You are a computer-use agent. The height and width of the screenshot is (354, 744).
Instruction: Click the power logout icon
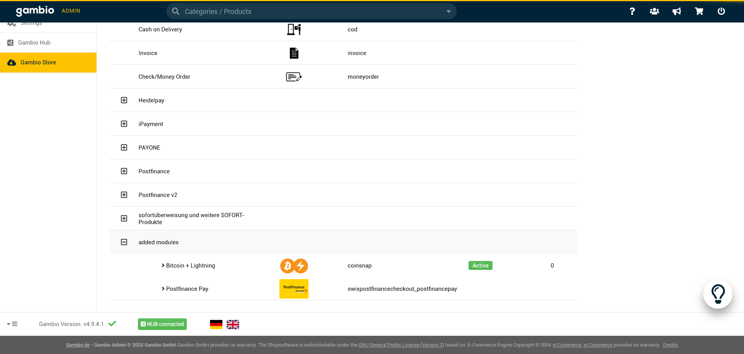tap(721, 11)
